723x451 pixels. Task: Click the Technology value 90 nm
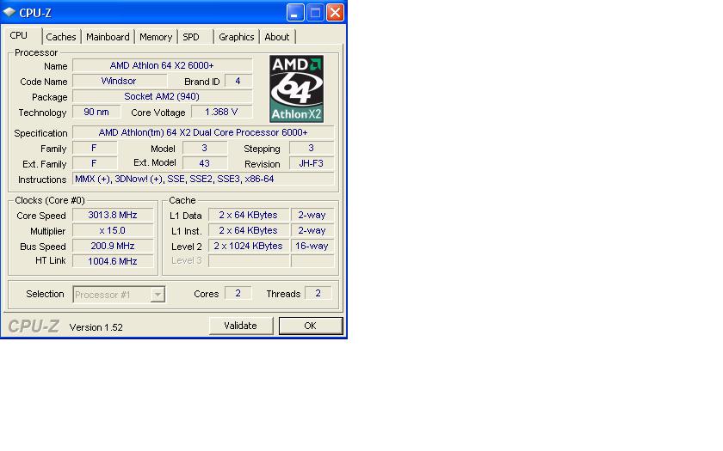click(x=96, y=112)
